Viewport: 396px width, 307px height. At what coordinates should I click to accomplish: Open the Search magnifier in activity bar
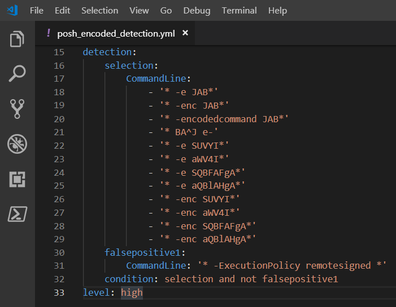pos(17,74)
